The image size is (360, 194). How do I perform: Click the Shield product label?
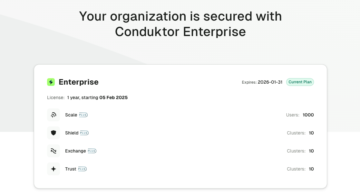tap(72, 133)
